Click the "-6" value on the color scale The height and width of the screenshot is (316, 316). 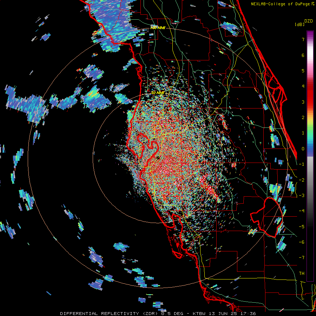tap(302, 242)
